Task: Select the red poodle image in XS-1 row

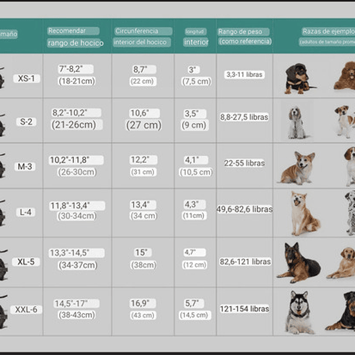Action: click(345, 76)
